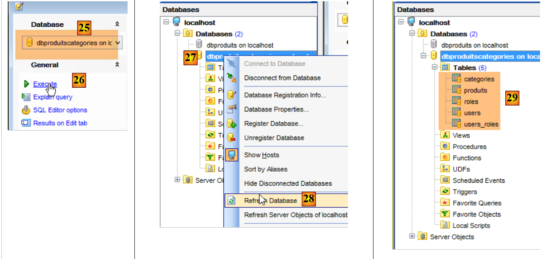Click the green Execute arrow icon
This screenshot has height=259, width=549.
click(26, 84)
